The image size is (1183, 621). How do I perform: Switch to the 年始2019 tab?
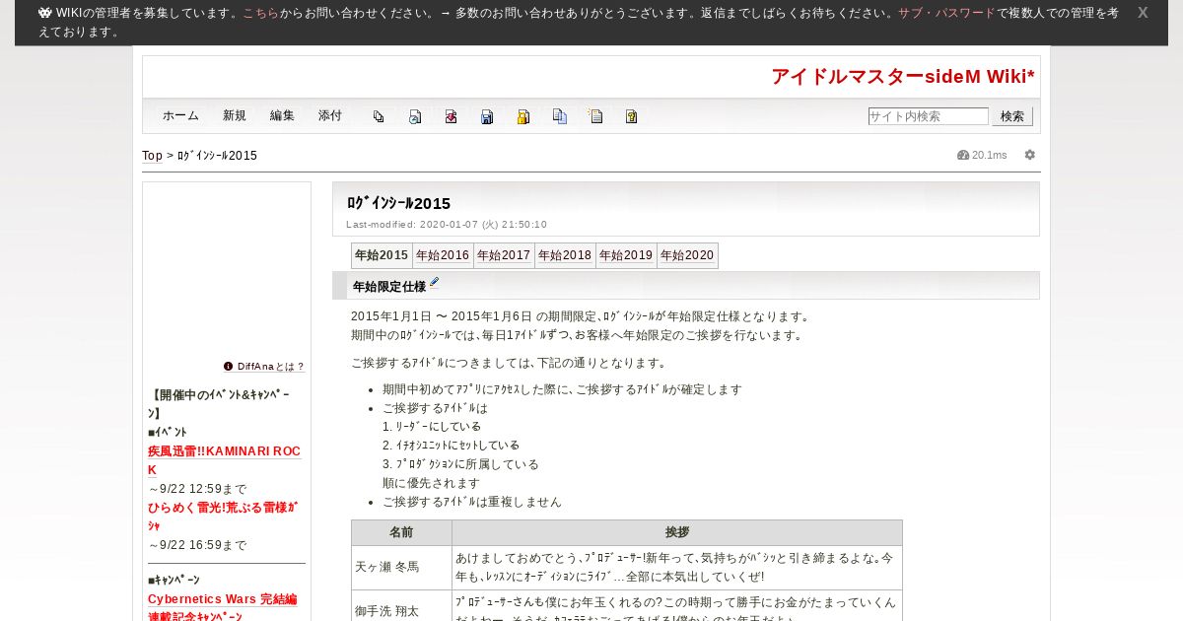click(626, 255)
